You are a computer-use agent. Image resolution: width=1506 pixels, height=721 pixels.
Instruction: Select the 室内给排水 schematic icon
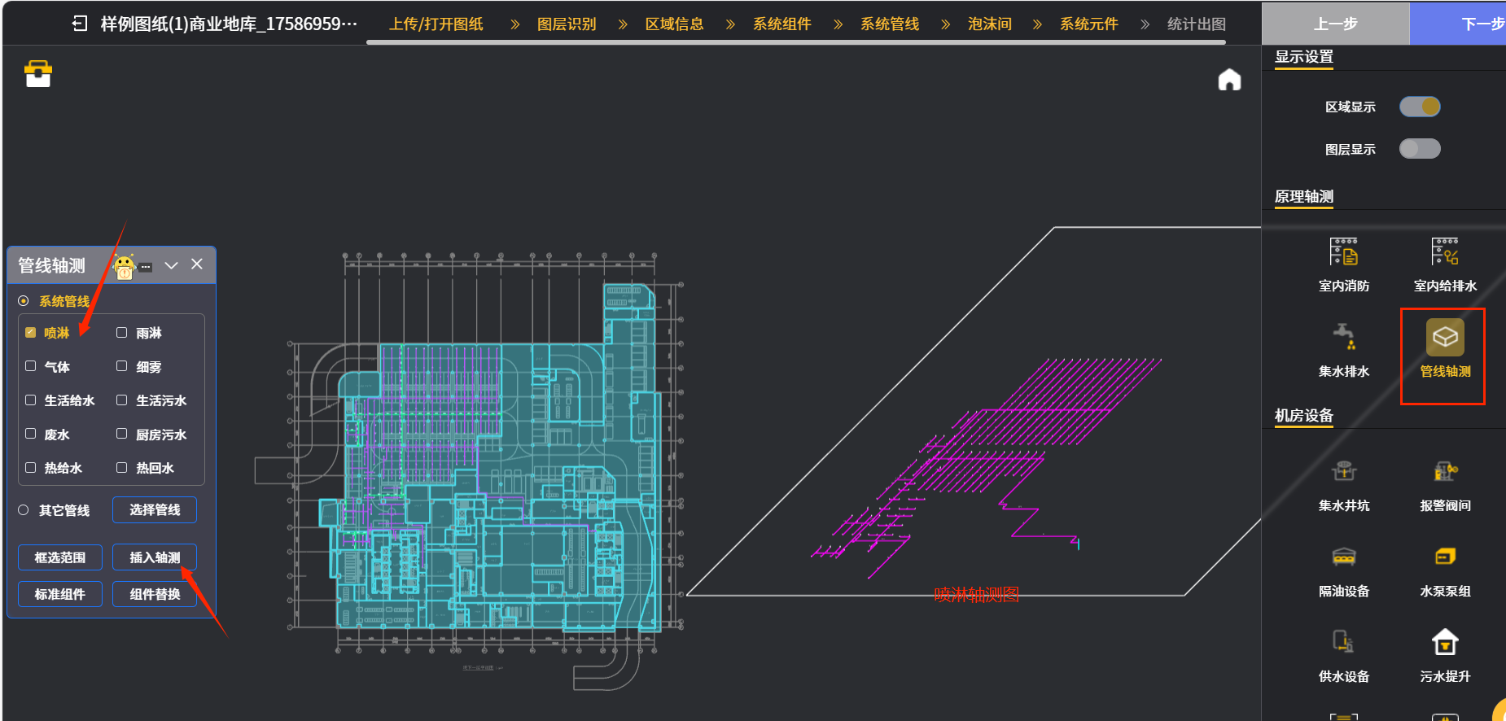point(1445,252)
